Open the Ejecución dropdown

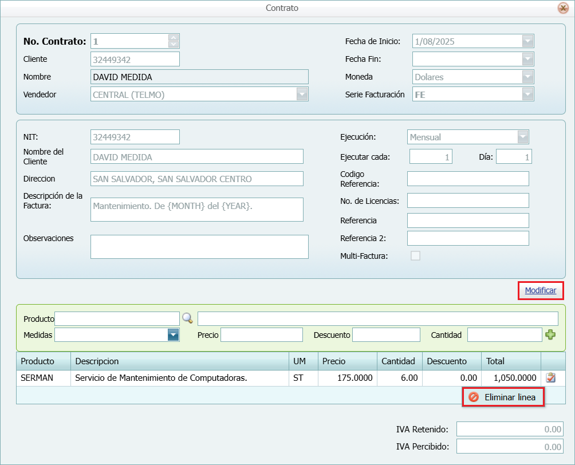pos(523,137)
